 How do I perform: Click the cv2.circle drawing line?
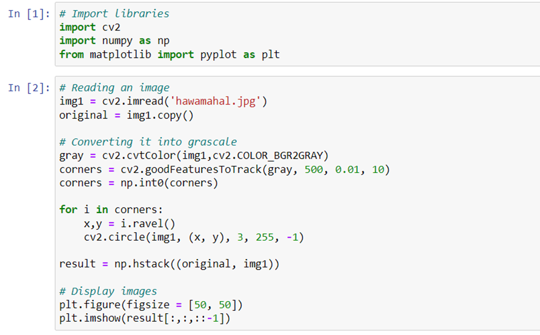194,237
